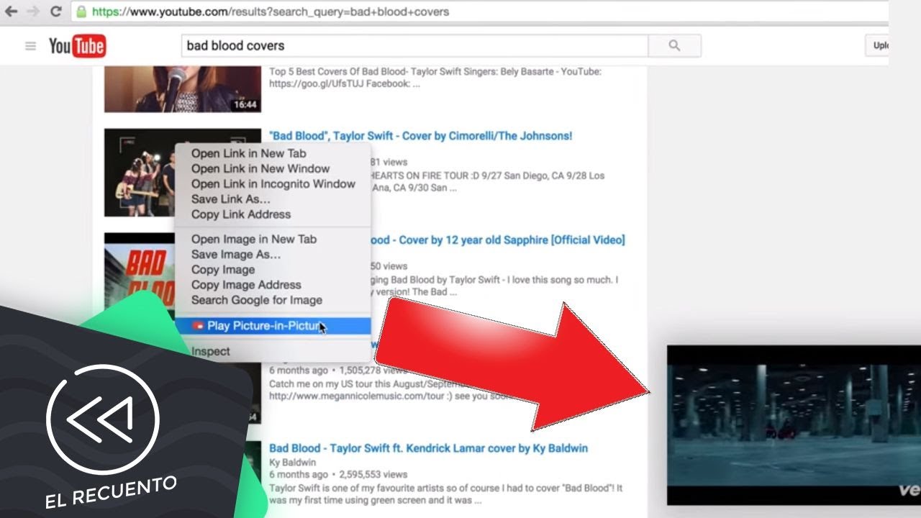The height and width of the screenshot is (518, 921).
Task: Select Save Link As… menu entry
Action: [231, 199]
